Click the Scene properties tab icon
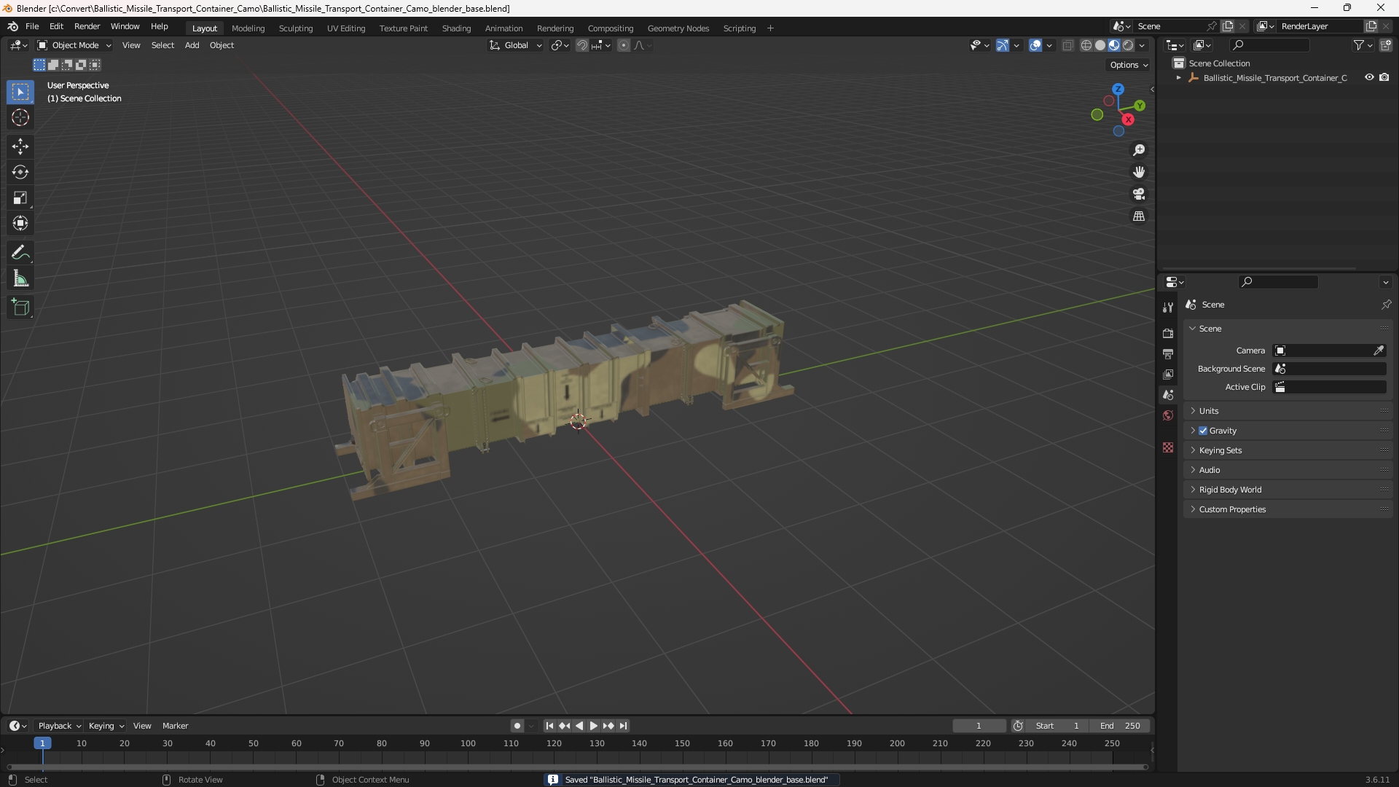Viewport: 1399px width, 787px height. click(x=1168, y=395)
